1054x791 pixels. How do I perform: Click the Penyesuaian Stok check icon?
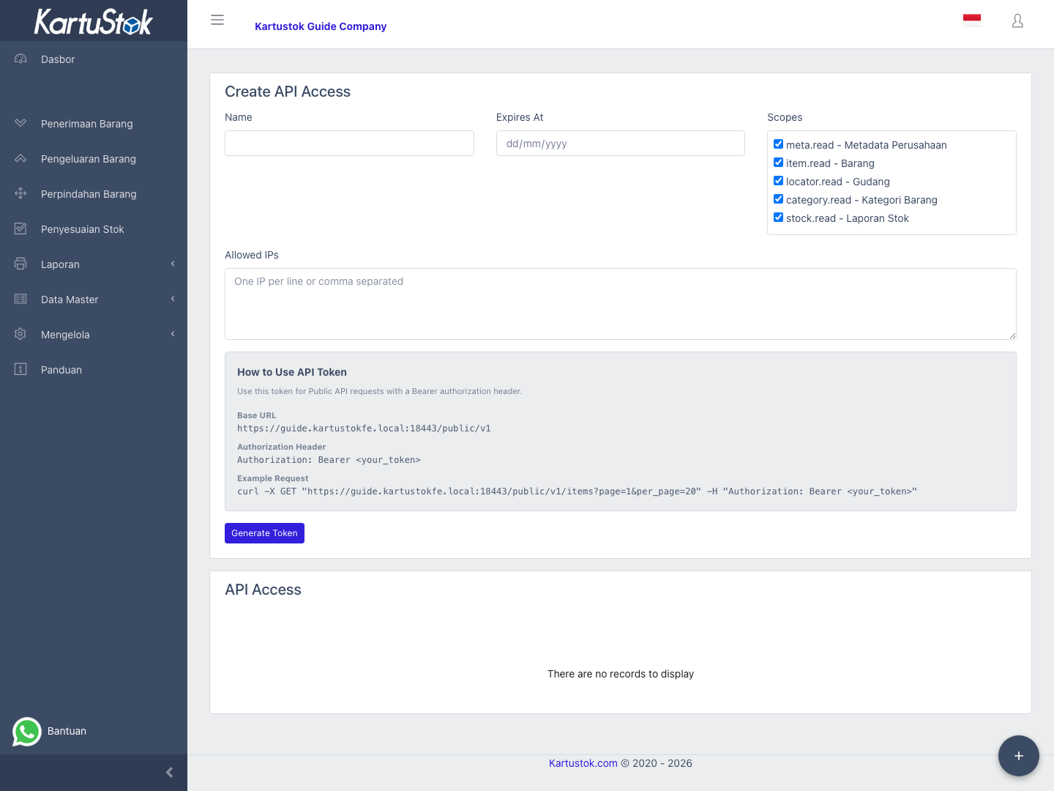20,229
